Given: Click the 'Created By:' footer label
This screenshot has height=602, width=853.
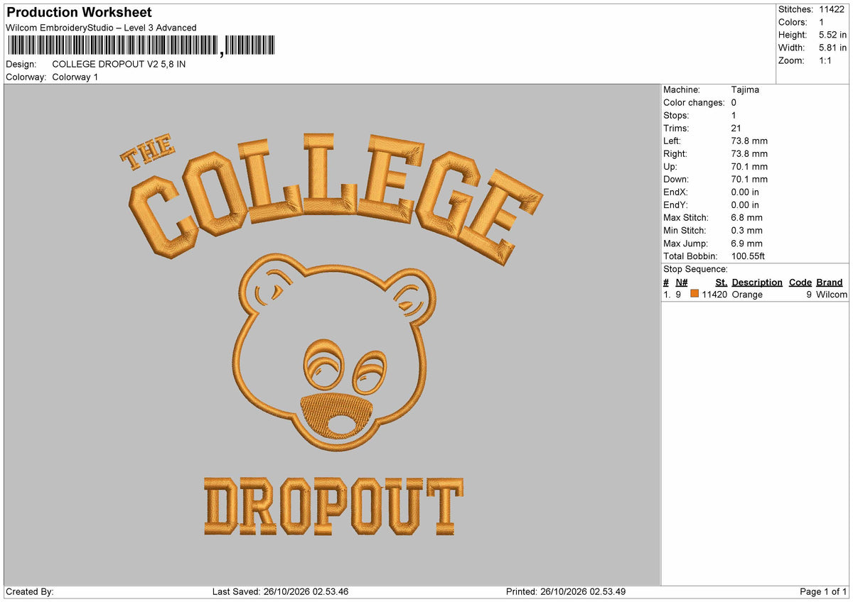Looking at the screenshot, I should coord(30,591).
